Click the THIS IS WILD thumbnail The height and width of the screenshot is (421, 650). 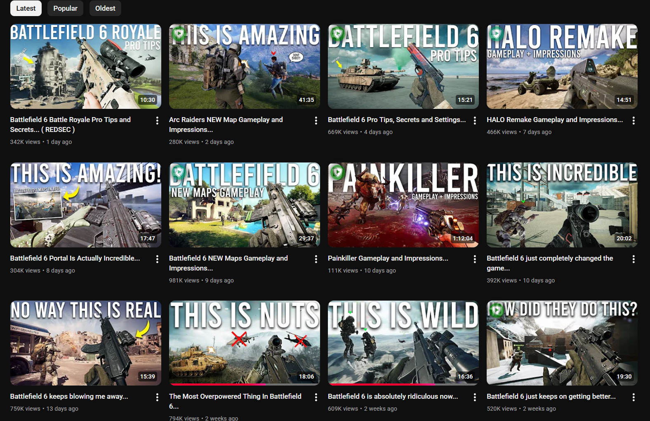(403, 343)
